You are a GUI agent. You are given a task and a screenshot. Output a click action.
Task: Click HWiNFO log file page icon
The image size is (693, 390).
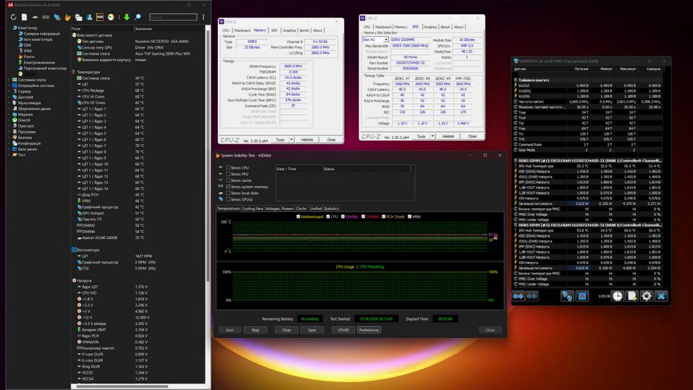pyautogui.click(x=632, y=296)
